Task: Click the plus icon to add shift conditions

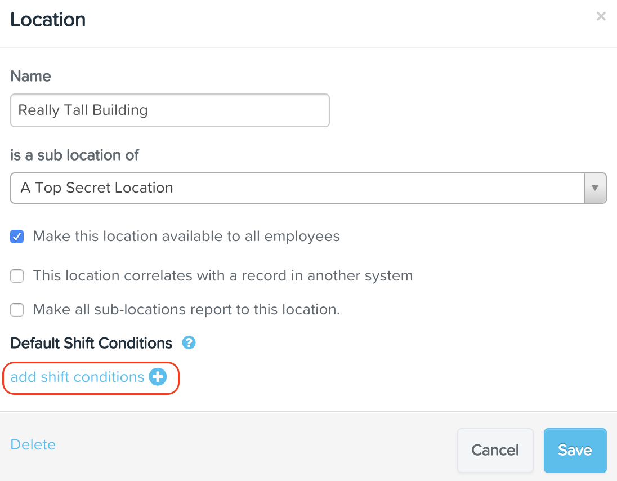Action: 158,377
